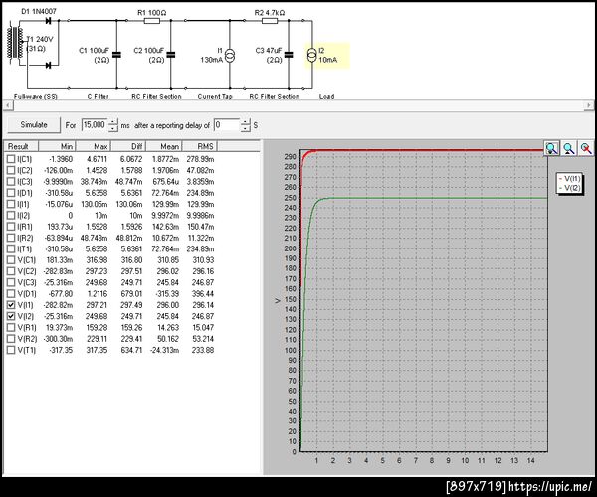Select resistor R2 4.7kΩ symbol
Screen dimensions: 597x497
pyautogui.click(x=270, y=21)
